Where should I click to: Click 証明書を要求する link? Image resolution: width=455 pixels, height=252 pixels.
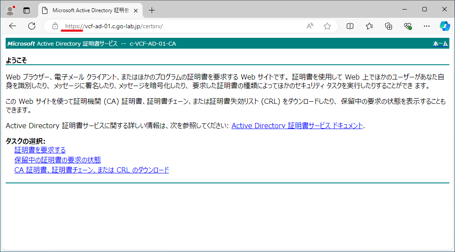[x=40, y=150]
